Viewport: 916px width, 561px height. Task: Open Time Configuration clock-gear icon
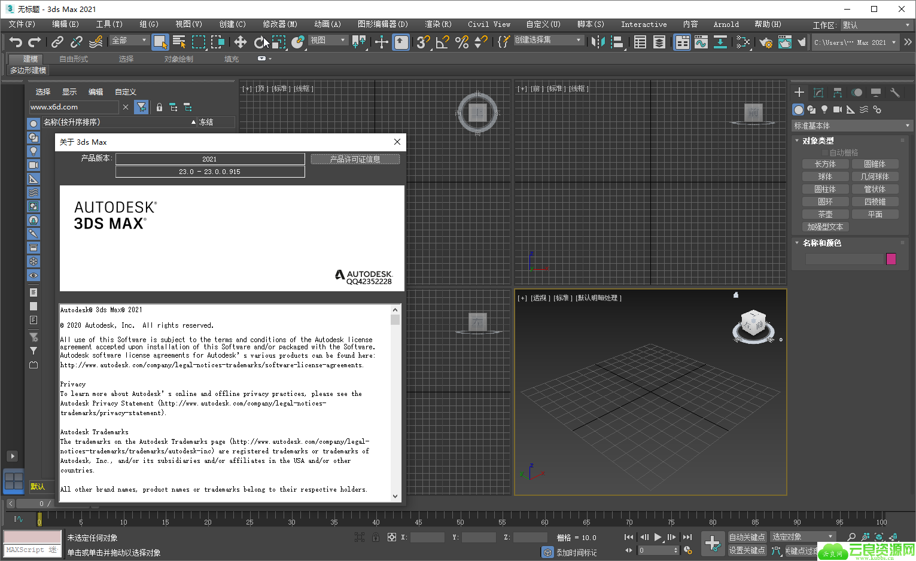tap(688, 550)
